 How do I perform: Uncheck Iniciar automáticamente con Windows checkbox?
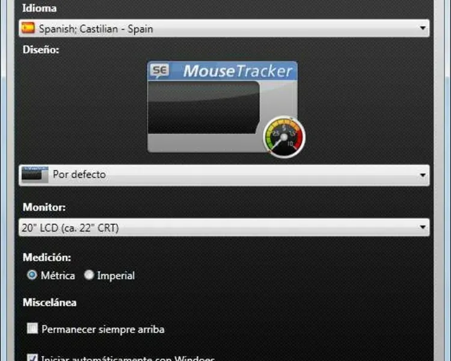[x=32, y=357]
